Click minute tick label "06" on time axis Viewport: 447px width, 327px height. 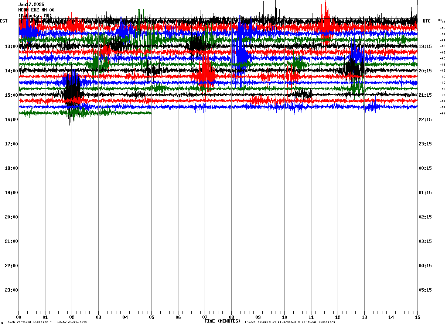pos(178,317)
